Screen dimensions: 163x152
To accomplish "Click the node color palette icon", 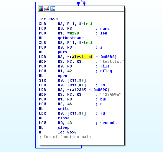I will 41,9.
